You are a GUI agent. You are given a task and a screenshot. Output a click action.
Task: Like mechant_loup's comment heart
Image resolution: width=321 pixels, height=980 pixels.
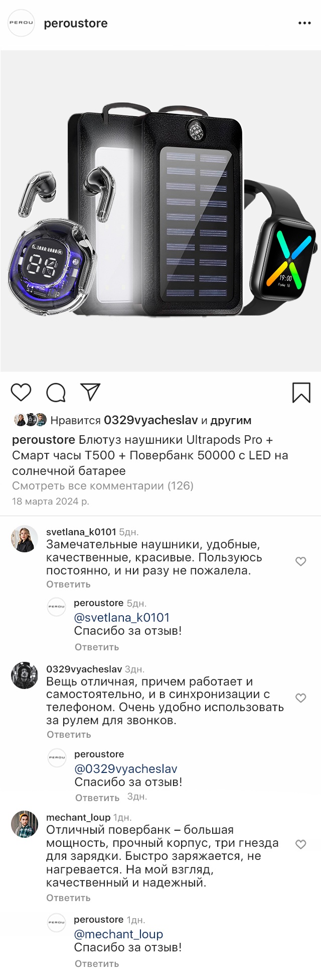click(x=300, y=844)
